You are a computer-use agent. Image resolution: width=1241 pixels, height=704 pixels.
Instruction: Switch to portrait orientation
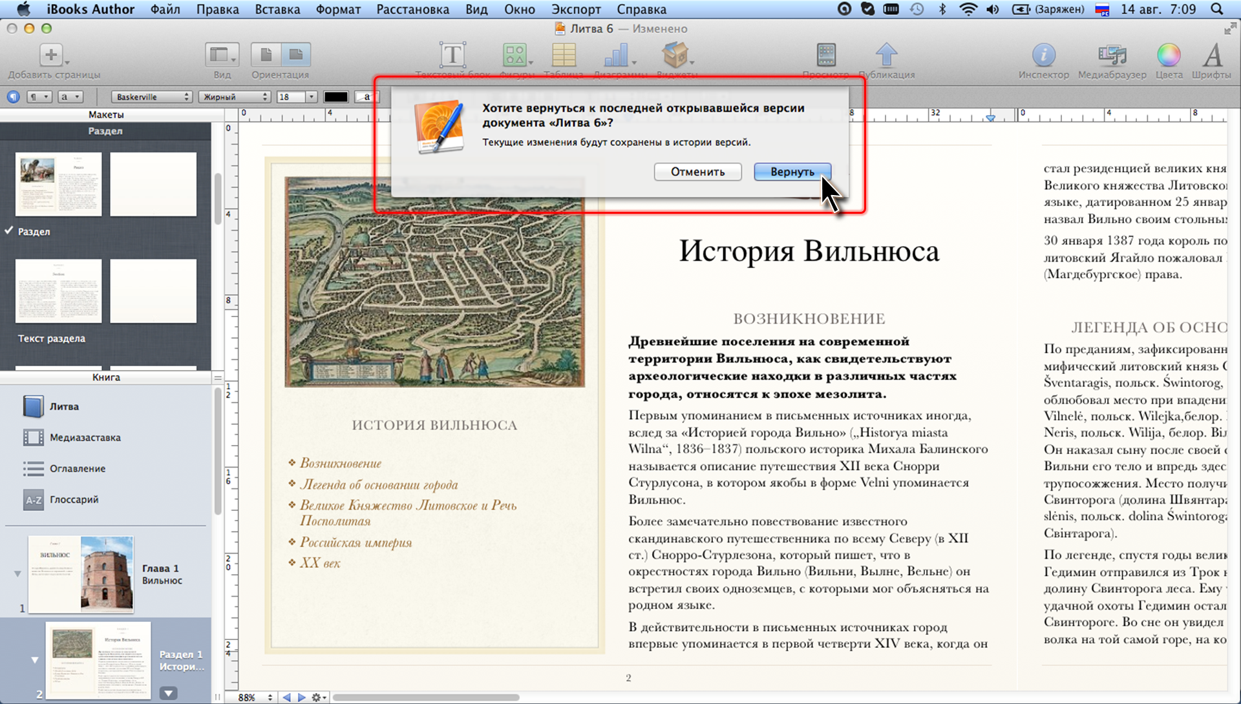coord(266,55)
